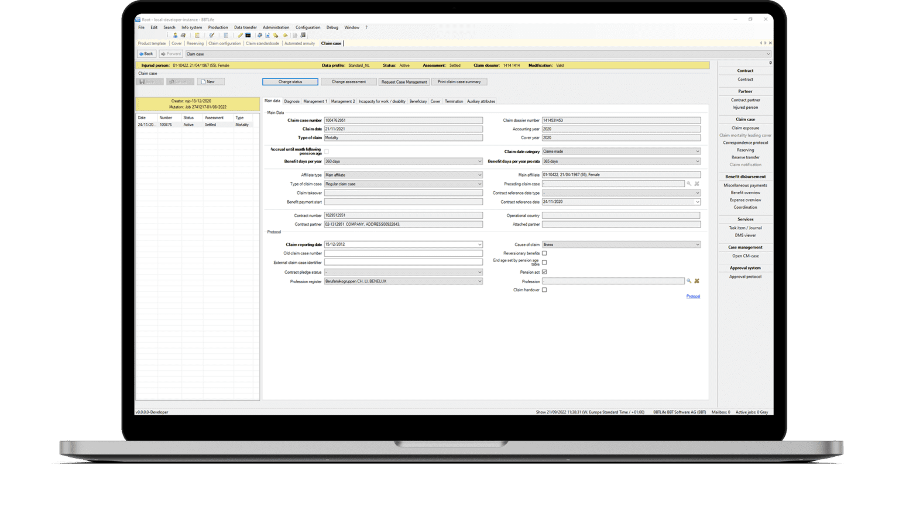
Task: Click the clear (X) icon next to Profession
Action: pyautogui.click(x=696, y=281)
